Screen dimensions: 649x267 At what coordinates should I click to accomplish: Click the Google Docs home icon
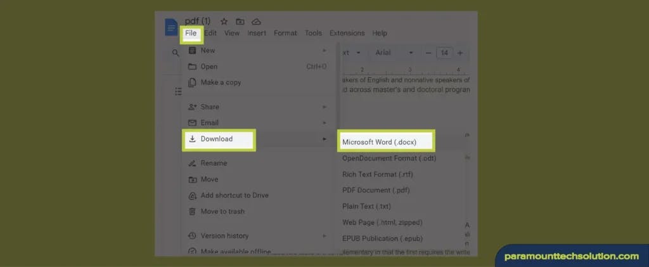click(x=171, y=27)
